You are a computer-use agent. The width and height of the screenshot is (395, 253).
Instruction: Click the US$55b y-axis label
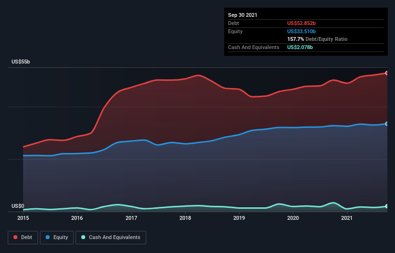(21, 62)
